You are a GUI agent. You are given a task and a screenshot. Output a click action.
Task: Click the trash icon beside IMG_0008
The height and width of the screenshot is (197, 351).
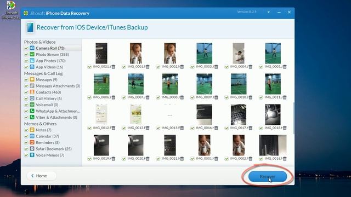(x=182, y=97)
